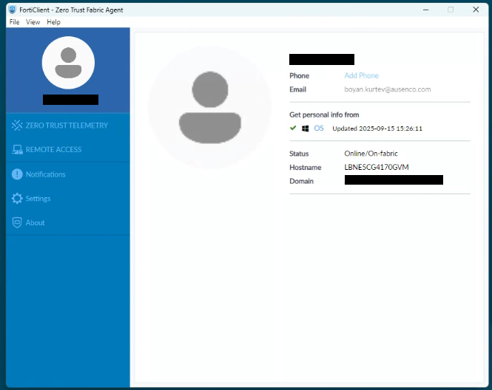Click the green checkmark beside OS

click(293, 128)
